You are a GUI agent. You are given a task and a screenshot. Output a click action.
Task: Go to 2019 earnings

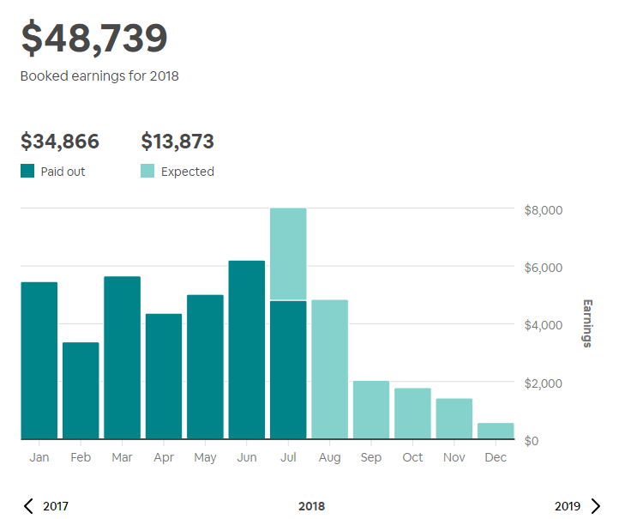pyautogui.click(x=568, y=506)
